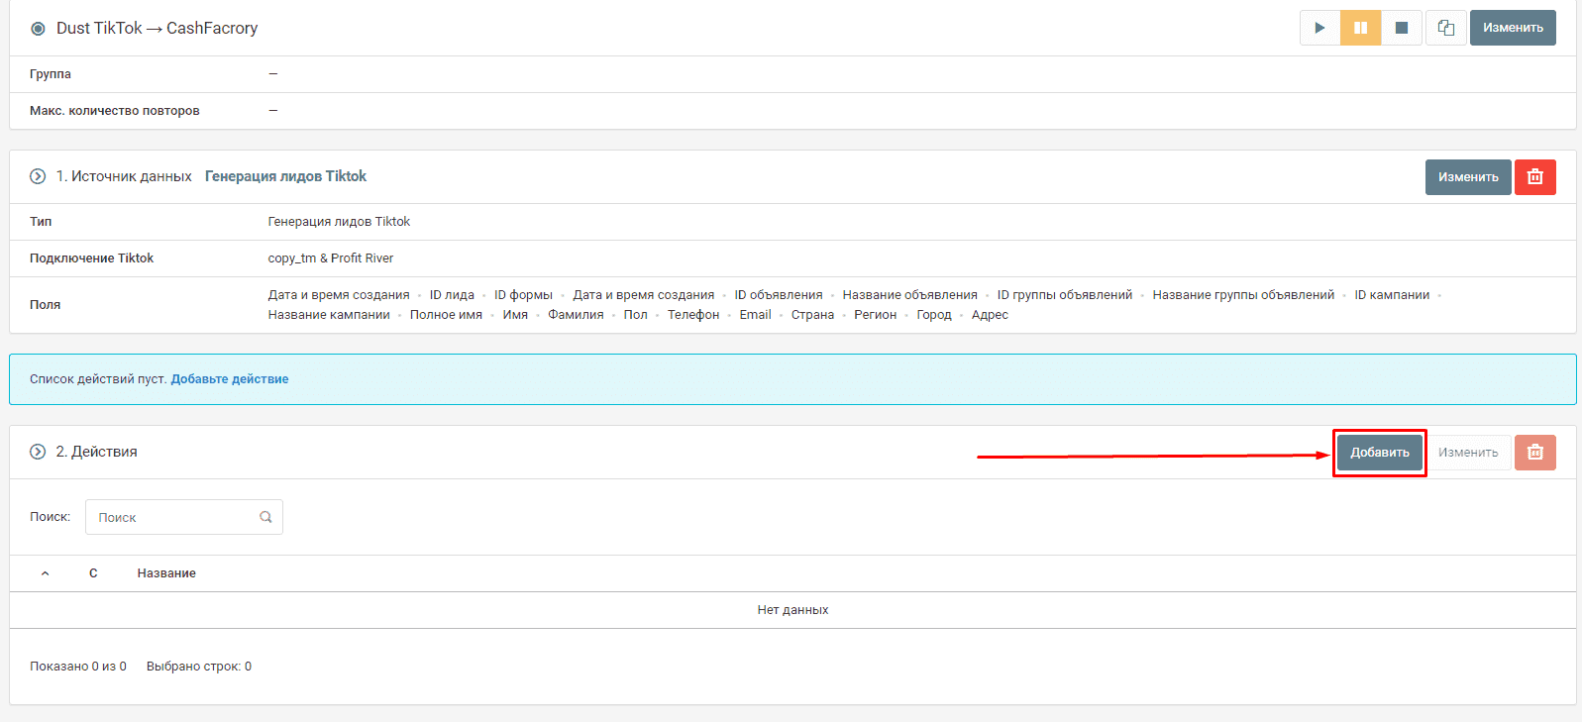Image resolution: width=1582 pixels, height=722 pixels.
Task: Stop the process with the square button
Action: pyautogui.click(x=1401, y=28)
